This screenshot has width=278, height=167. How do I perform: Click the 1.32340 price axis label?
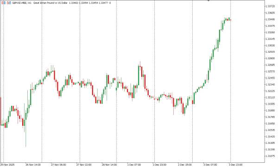pyautogui.click(x=270, y=85)
